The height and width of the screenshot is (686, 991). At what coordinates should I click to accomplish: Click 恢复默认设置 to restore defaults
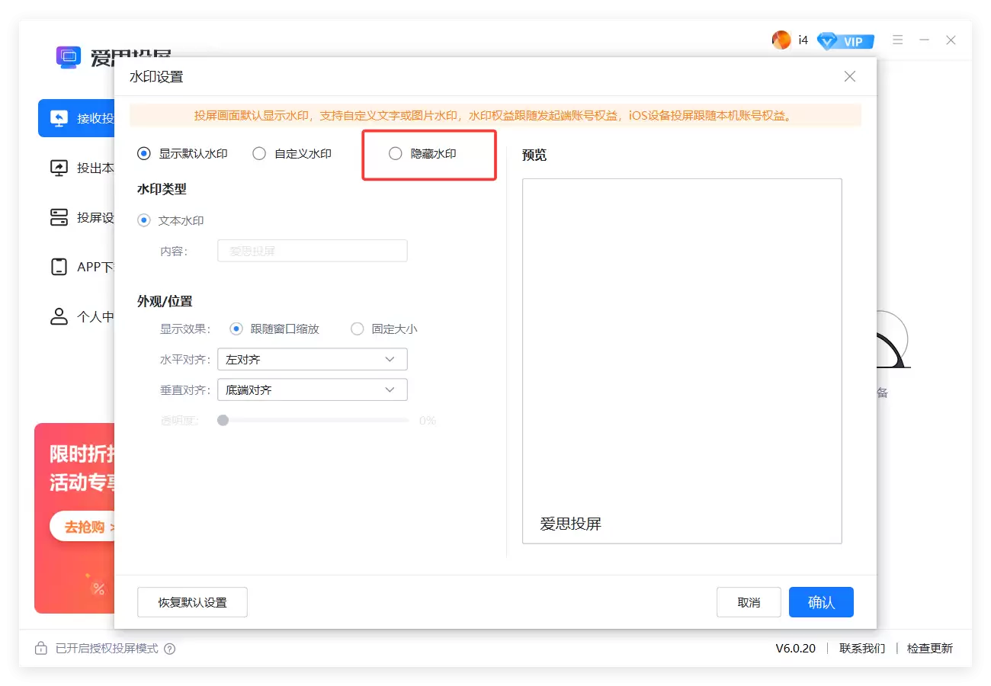tap(192, 602)
